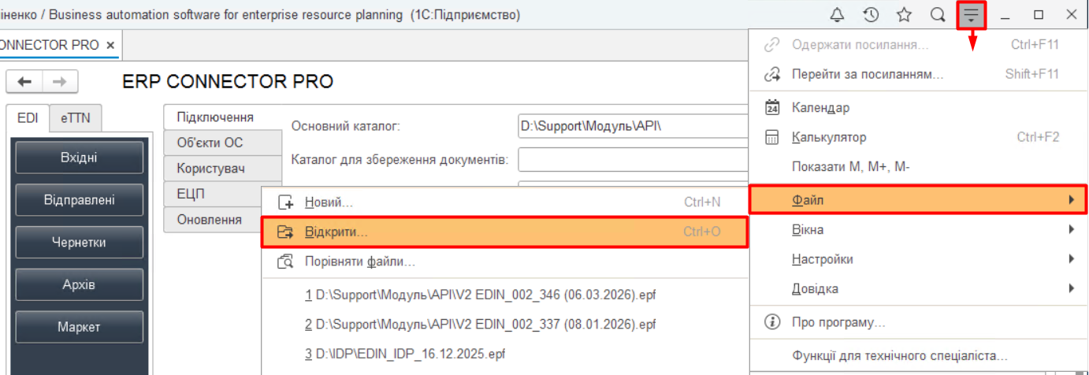Image resolution: width=1089 pixels, height=375 pixels.
Task: Click the Архів button
Action: coord(80,284)
